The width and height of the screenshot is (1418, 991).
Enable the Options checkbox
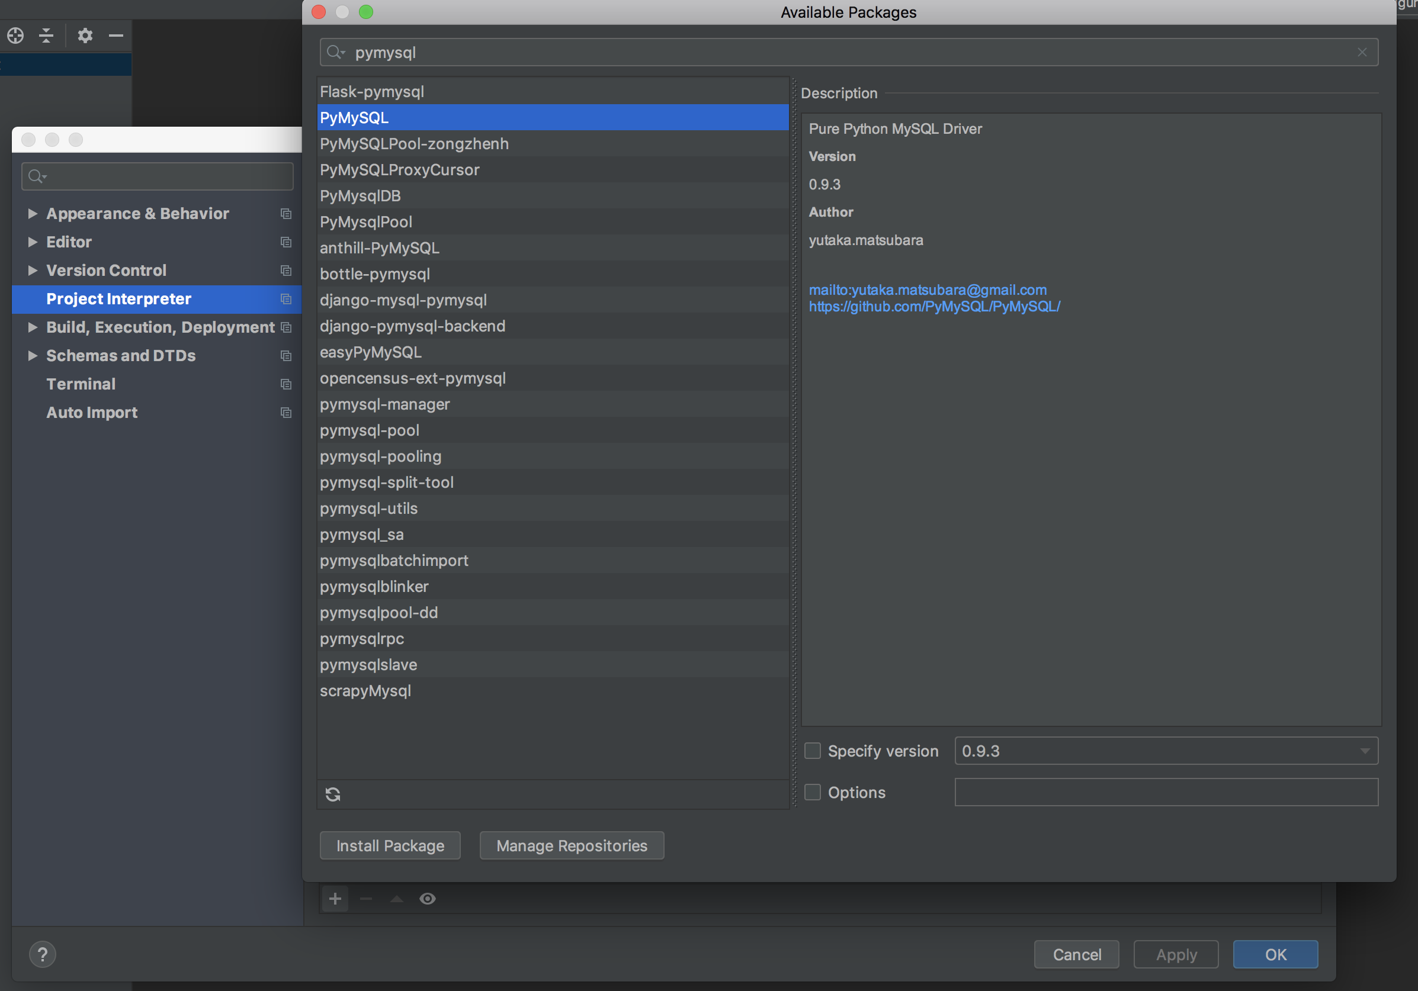click(812, 792)
